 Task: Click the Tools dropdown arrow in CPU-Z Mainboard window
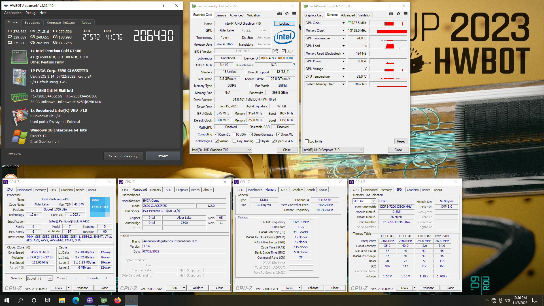(184, 288)
